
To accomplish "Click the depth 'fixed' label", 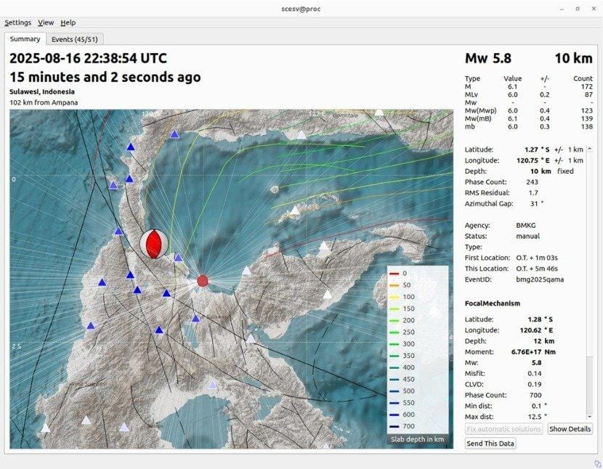I will [x=565, y=171].
